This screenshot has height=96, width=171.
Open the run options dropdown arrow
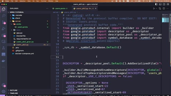pyautogui.click(x=157, y=9)
